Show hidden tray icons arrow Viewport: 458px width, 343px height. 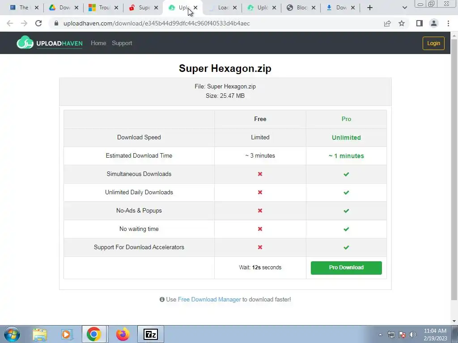(380, 335)
